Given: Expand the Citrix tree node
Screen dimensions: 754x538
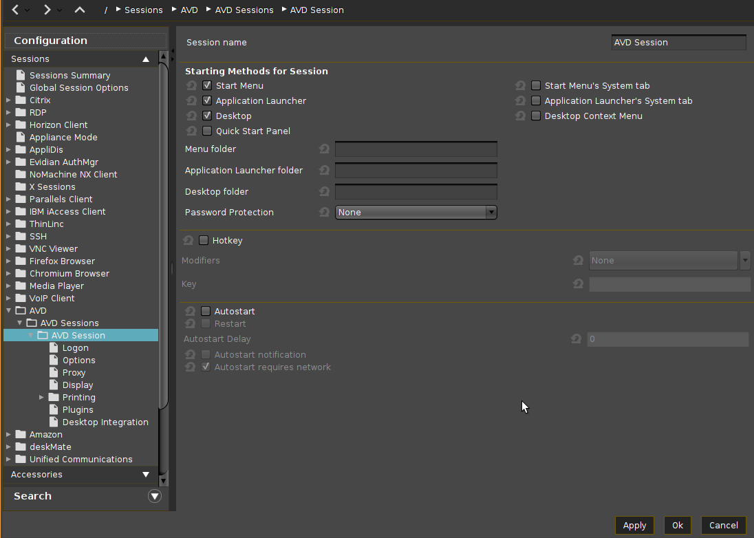Looking at the screenshot, I should pos(8,100).
